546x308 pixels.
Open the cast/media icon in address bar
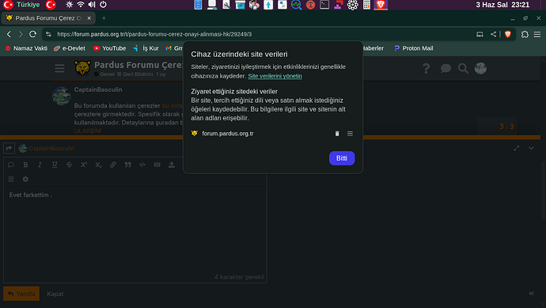(x=480, y=34)
